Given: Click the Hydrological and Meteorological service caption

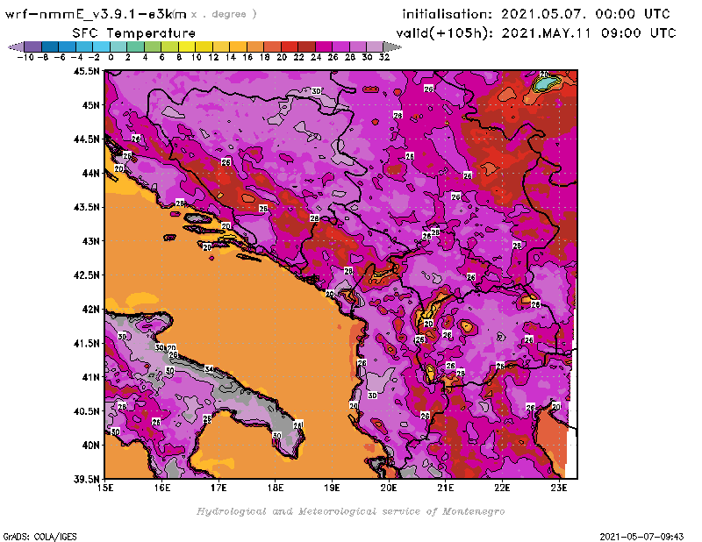Looking at the screenshot, I should coord(350,511).
